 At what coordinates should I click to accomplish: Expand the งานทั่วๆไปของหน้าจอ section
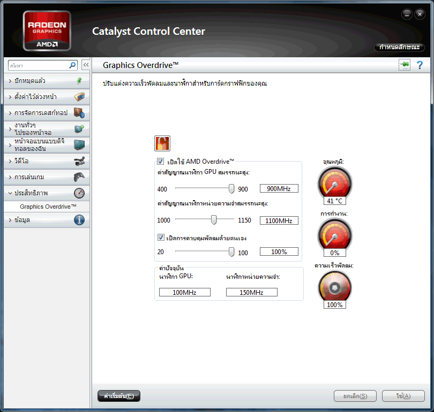point(47,129)
